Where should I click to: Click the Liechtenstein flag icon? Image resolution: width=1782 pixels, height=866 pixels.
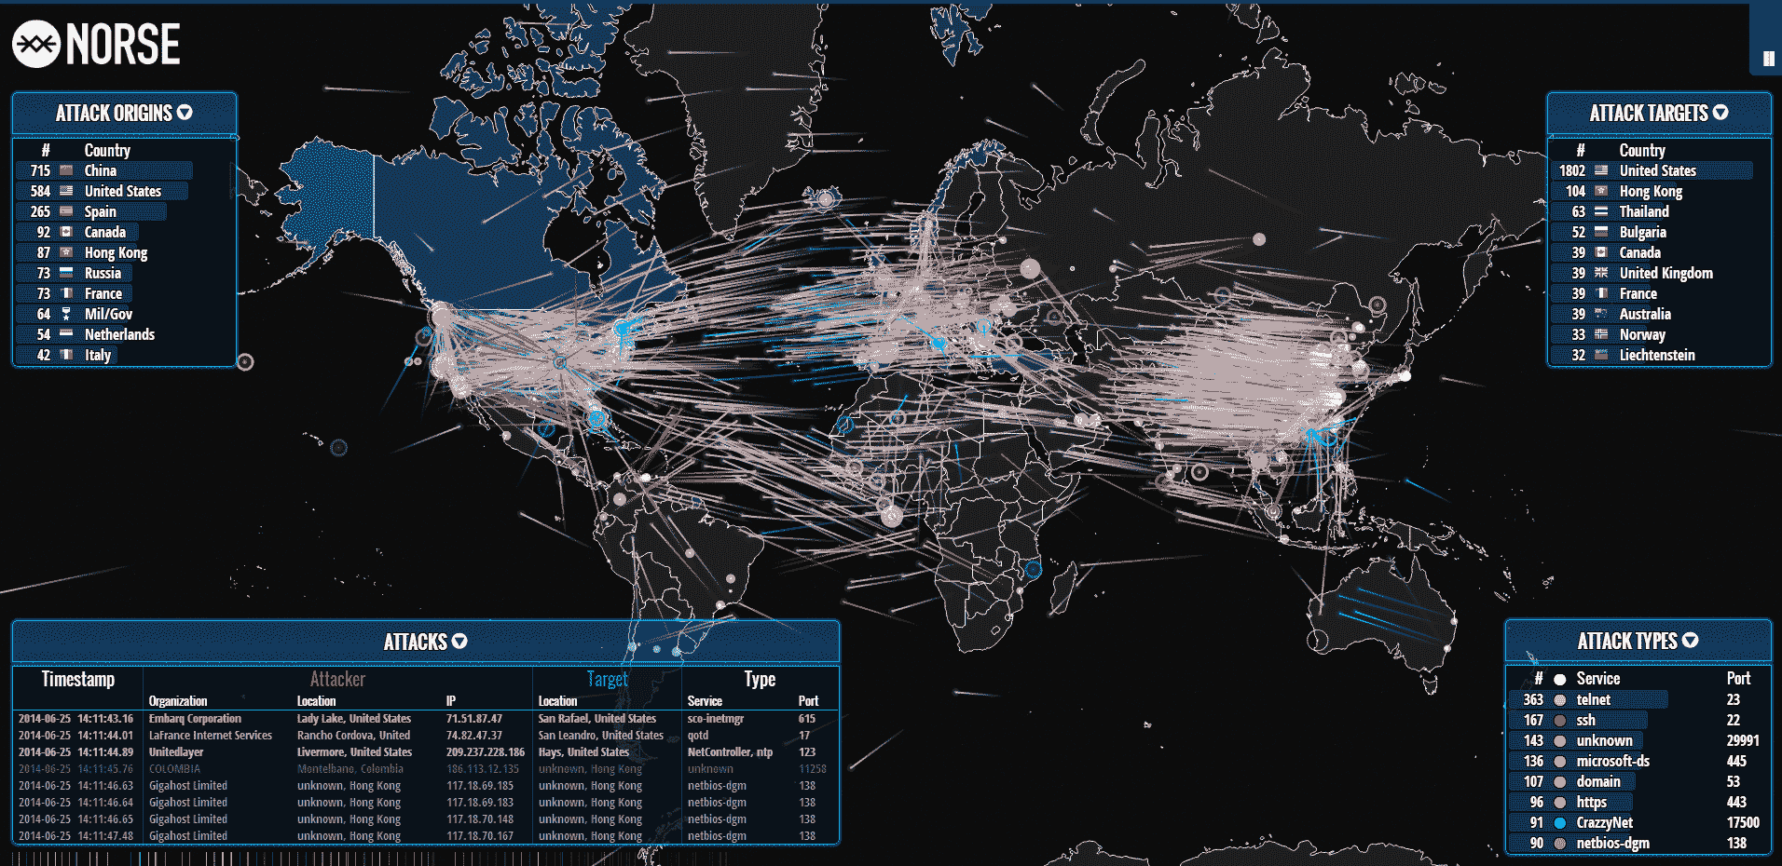click(1601, 355)
